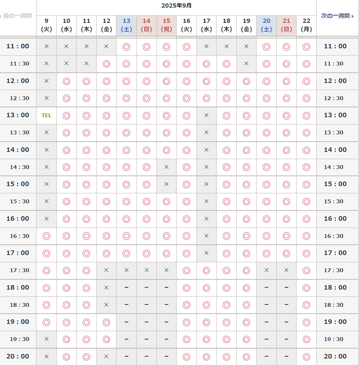Select available slot September 13 at 11:00
Image resolution: width=359 pixels, height=365 pixels.
(126, 46)
